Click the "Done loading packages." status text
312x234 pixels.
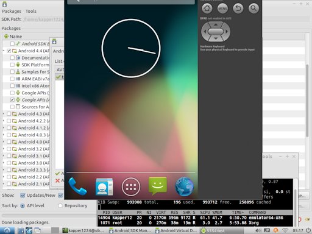click(25, 222)
